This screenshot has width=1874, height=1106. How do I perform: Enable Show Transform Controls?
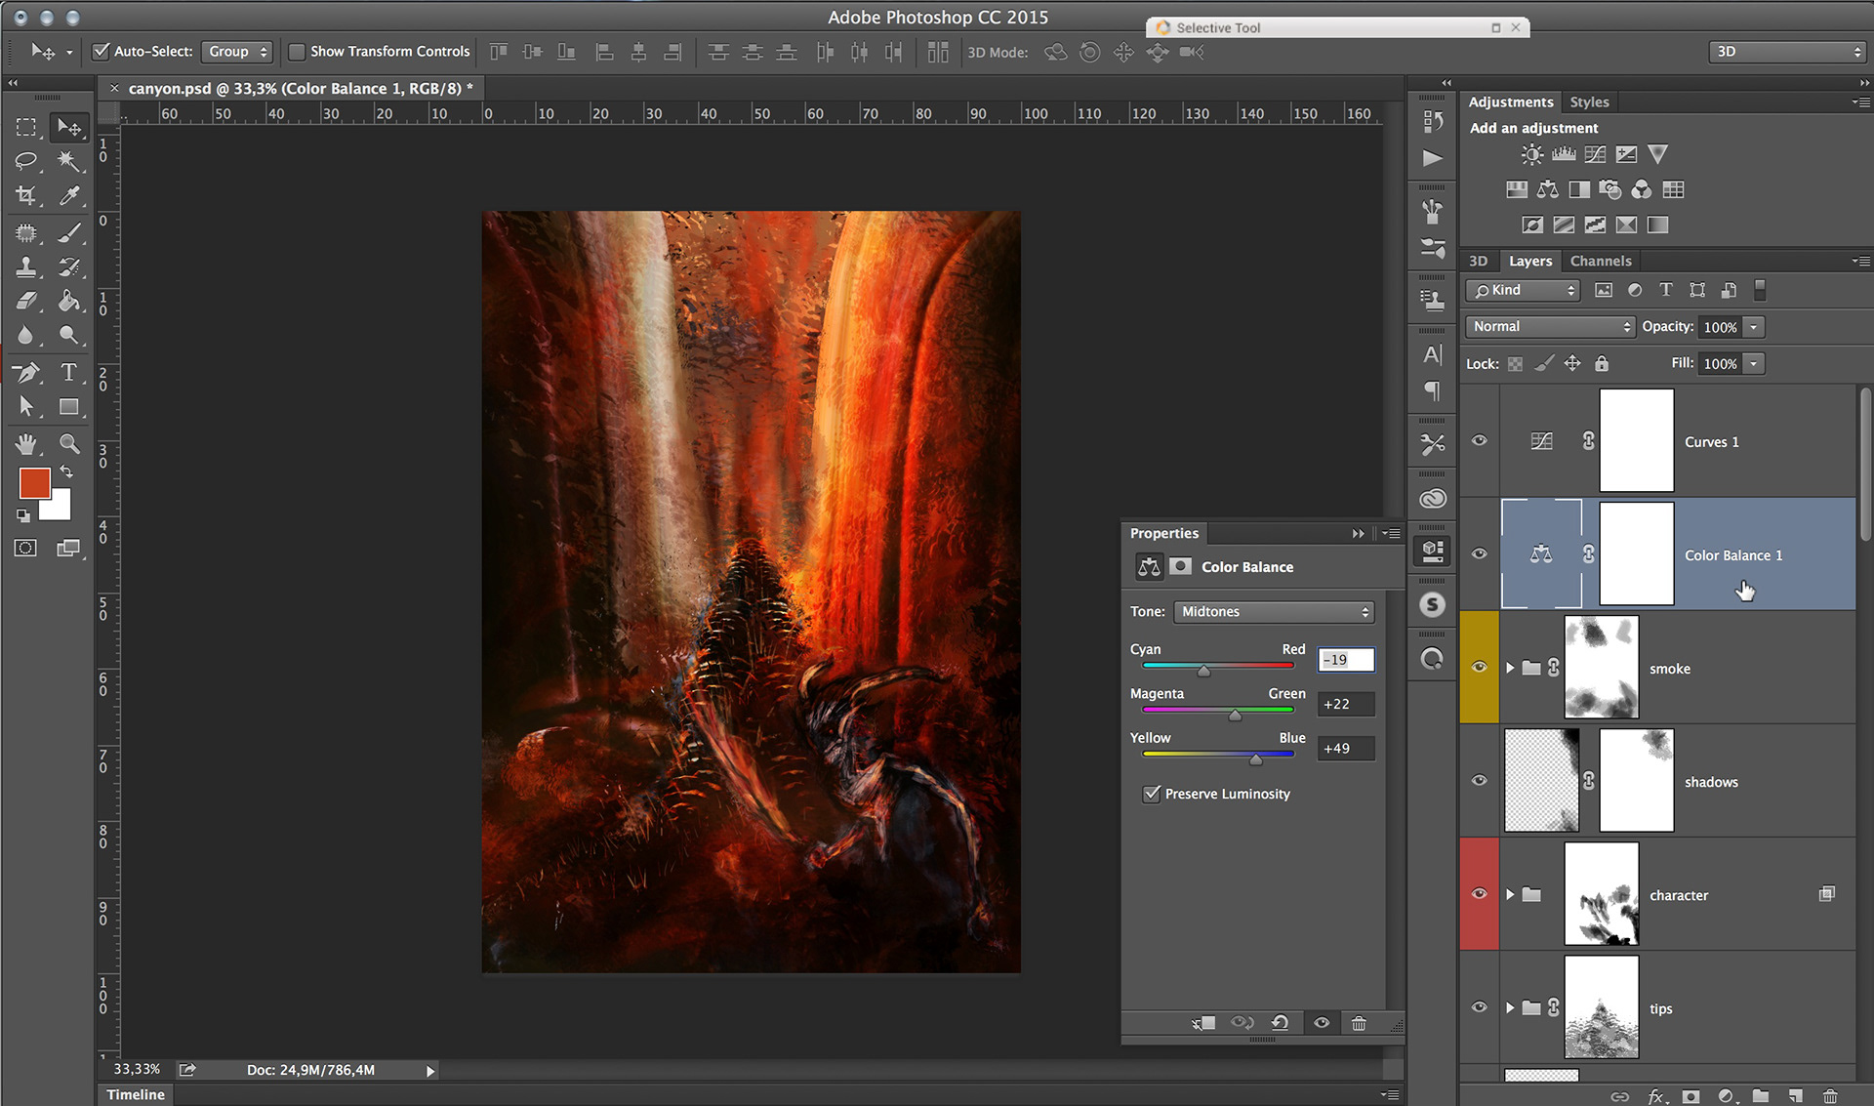click(x=297, y=52)
